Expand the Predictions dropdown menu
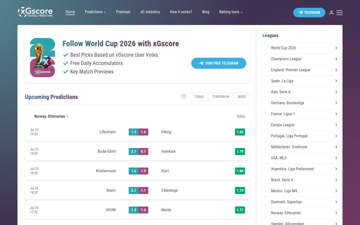Screen dimensions: 360x225 click(x=95, y=12)
